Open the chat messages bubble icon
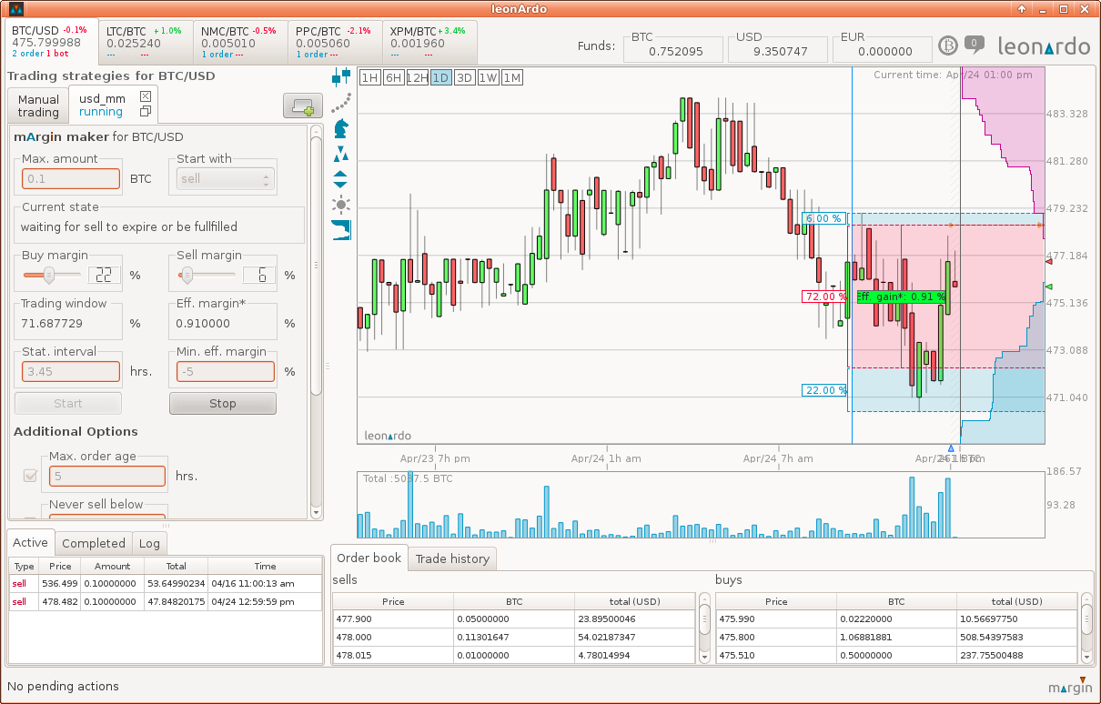The image size is (1101, 704). tap(975, 44)
